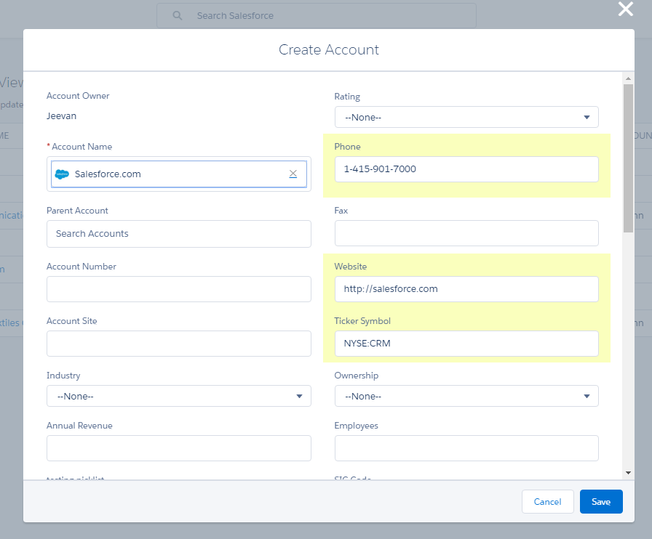652x539 pixels.
Task: Open the Industry dropdown
Action: (x=179, y=396)
